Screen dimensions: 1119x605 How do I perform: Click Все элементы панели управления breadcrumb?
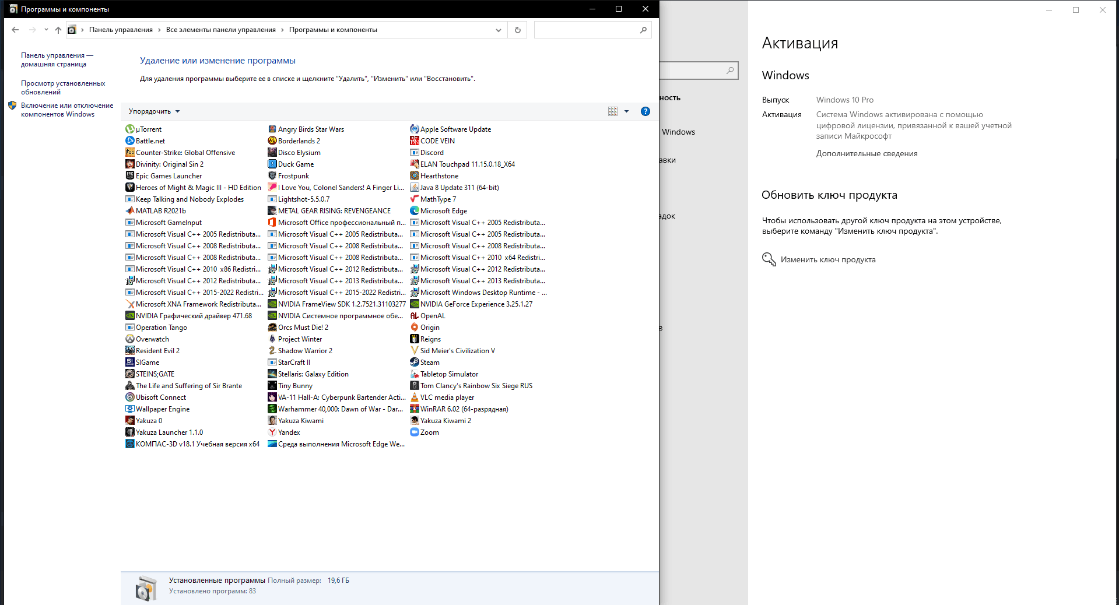pyautogui.click(x=221, y=30)
